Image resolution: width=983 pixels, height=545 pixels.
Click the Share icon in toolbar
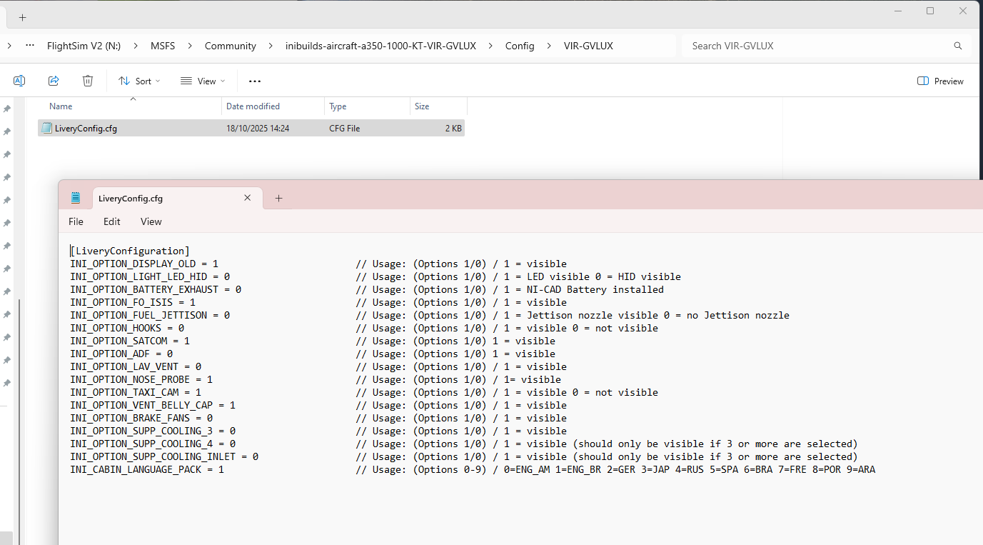tap(54, 81)
